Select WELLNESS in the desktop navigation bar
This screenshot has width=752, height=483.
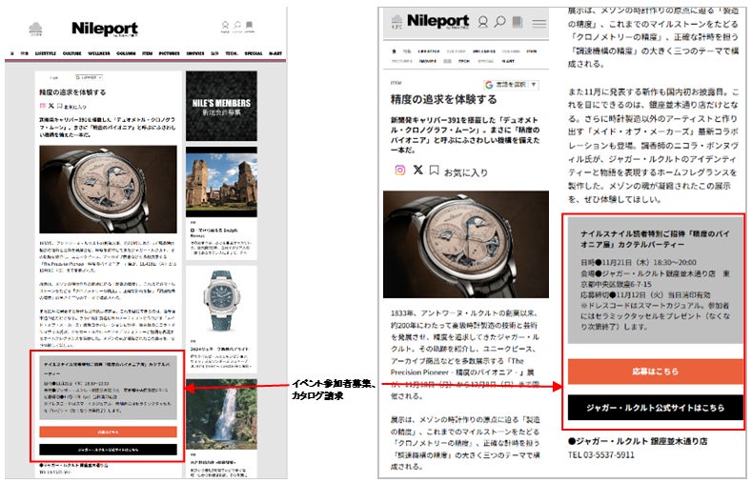[x=99, y=53]
